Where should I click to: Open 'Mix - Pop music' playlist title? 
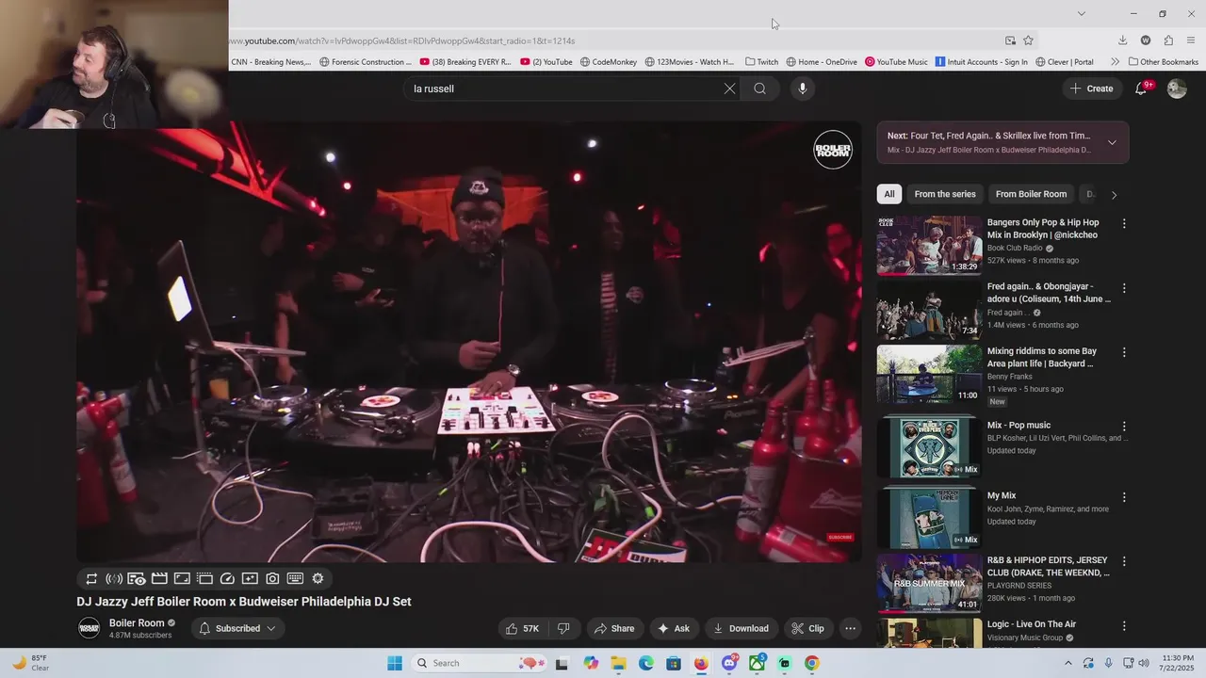(1019, 426)
